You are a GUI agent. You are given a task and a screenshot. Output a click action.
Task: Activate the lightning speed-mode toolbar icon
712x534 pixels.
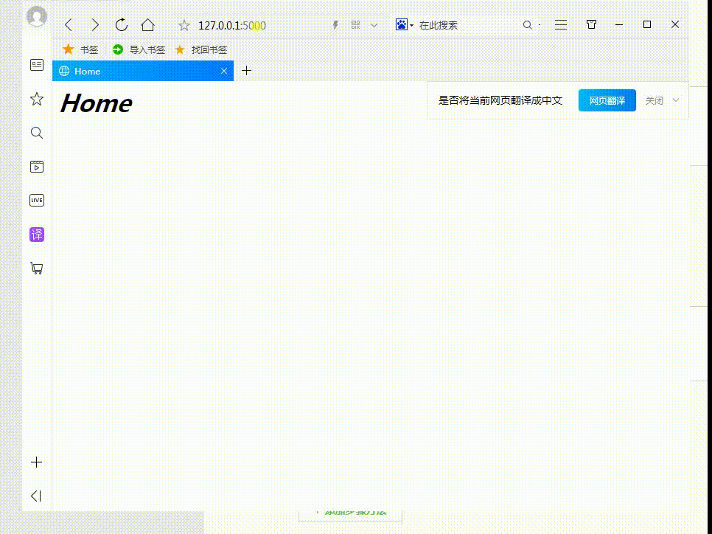click(x=335, y=24)
